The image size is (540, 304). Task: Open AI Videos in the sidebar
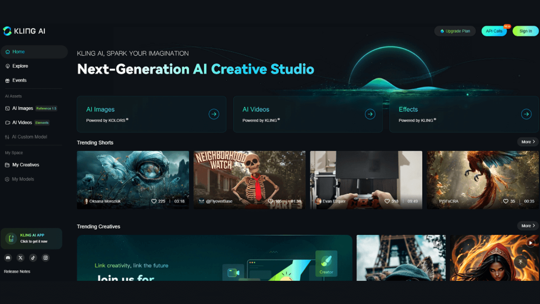pos(22,122)
